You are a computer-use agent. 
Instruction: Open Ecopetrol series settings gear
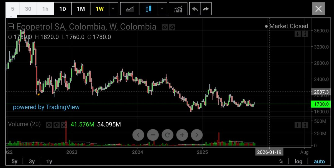(172, 27)
